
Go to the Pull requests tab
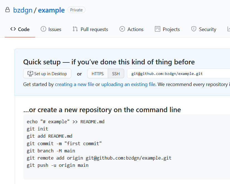pos(90,29)
